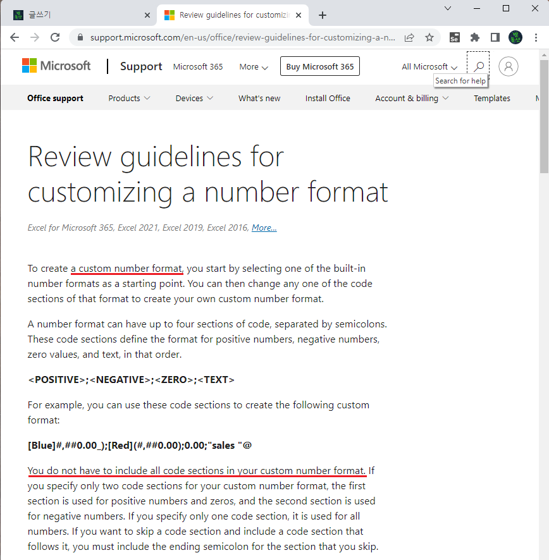Click the More... applies-to link
The height and width of the screenshot is (560, 549).
pos(264,228)
